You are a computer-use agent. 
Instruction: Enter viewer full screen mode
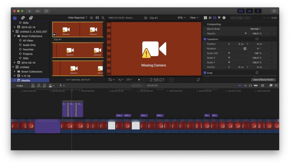(x=198, y=80)
